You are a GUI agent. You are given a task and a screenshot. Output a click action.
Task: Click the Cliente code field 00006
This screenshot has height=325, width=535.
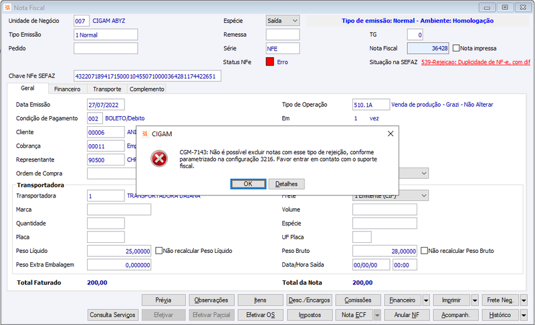click(x=106, y=132)
